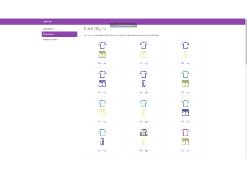Downvote purple tee with purple shorts outfit
This screenshot has width=247, height=176.
[x=105, y=93]
